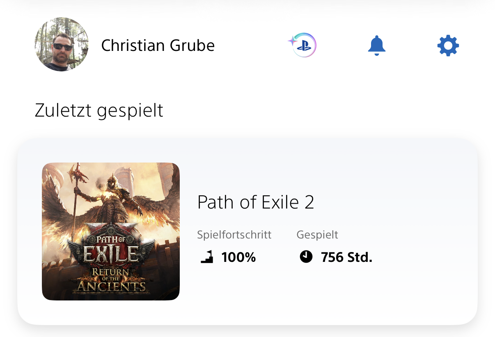Open settings with the gear icon
This screenshot has width=495, height=337.
pyautogui.click(x=448, y=45)
